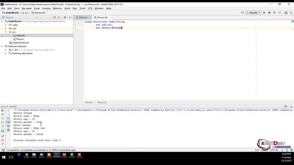Viewport: 294px width, 165px height.
Task: Start debugging with the toolbar bug icon
Action: 269,13
